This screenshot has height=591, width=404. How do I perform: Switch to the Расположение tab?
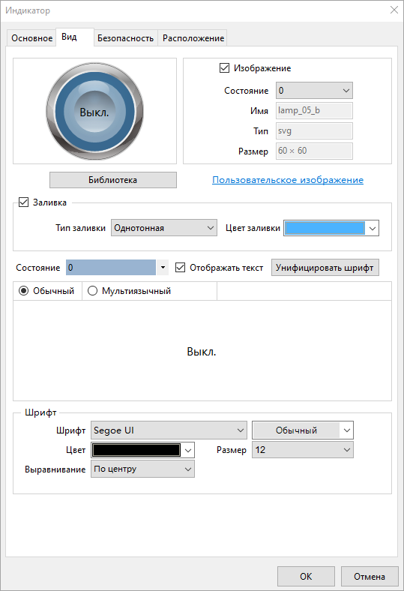pyautogui.click(x=193, y=38)
